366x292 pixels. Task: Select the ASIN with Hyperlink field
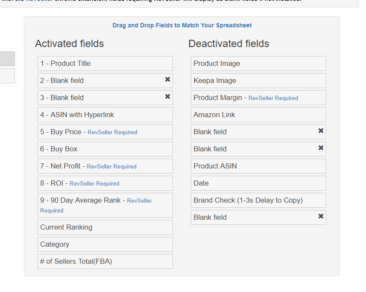coord(105,115)
